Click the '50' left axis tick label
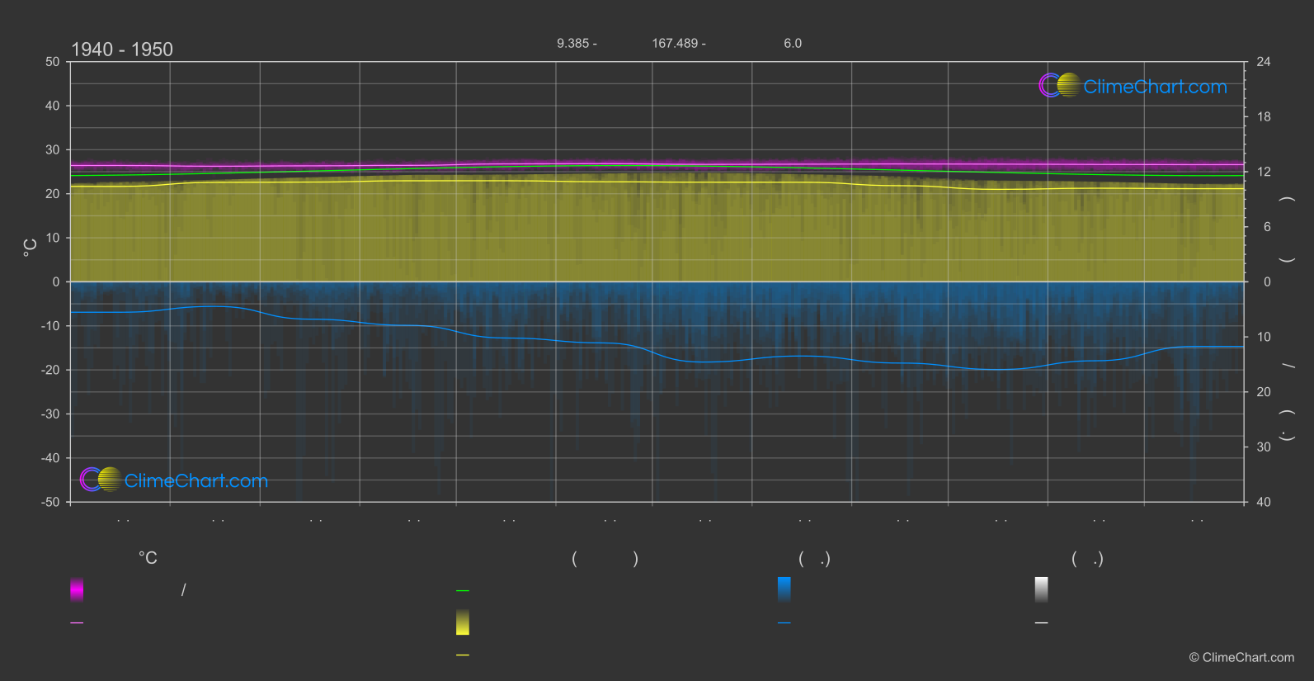1314x681 pixels. [x=53, y=62]
